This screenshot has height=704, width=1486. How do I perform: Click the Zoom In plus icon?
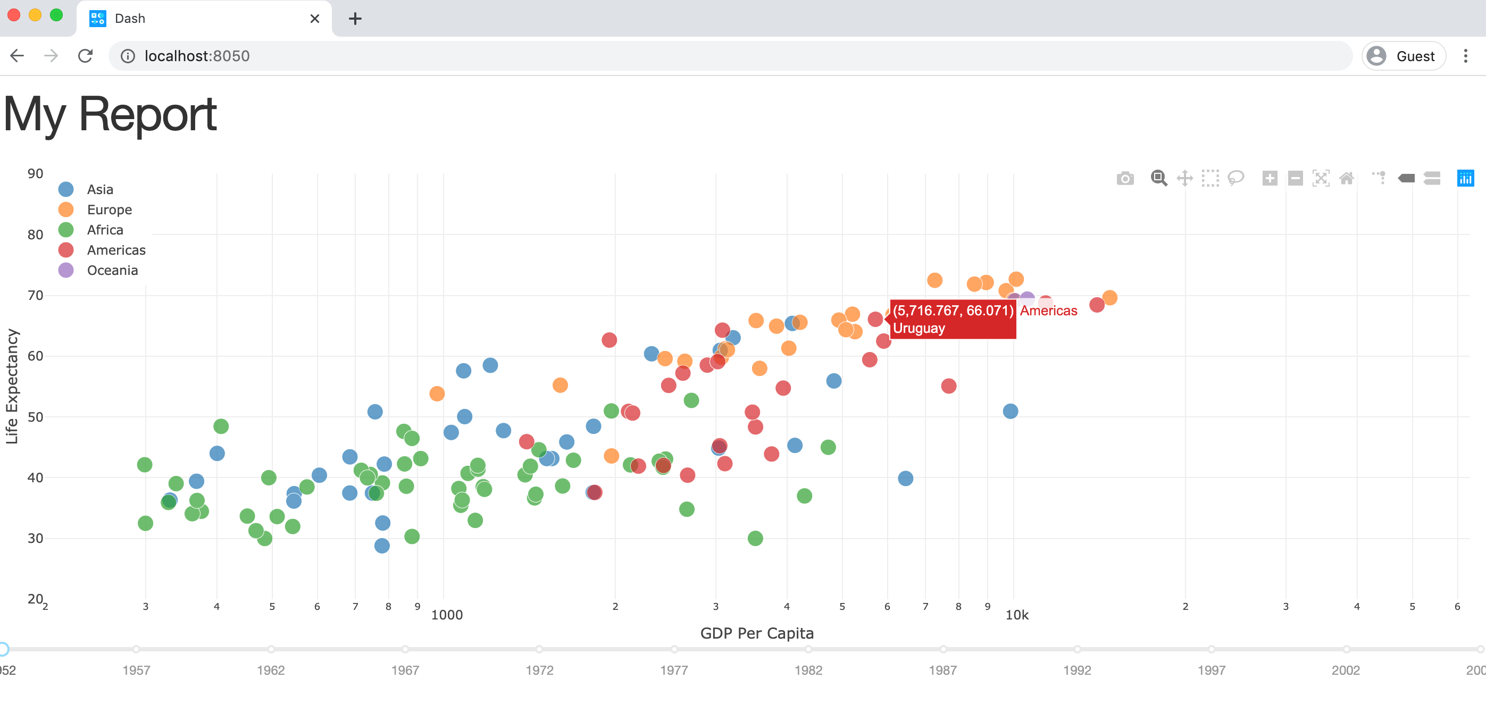[x=1269, y=178]
